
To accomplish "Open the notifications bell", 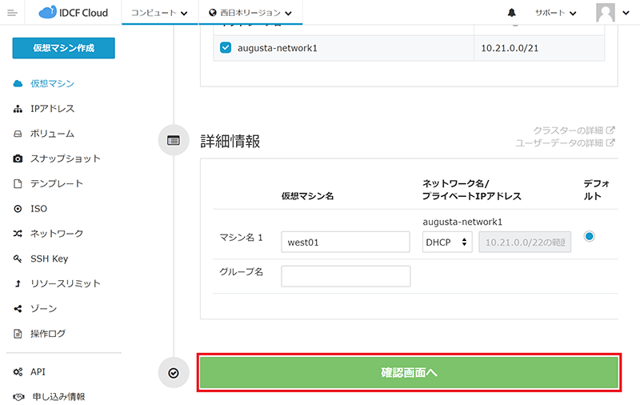I will [512, 13].
